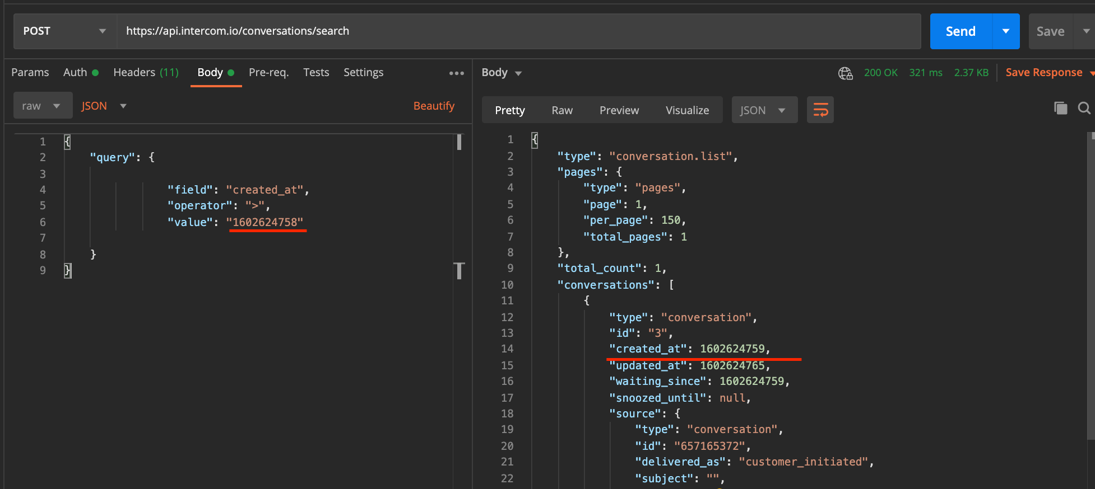Click Save Response
The image size is (1095, 489).
pyautogui.click(x=1044, y=73)
